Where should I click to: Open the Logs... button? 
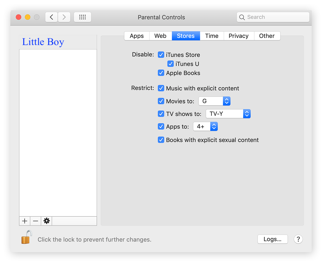click(x=272, y=239)
